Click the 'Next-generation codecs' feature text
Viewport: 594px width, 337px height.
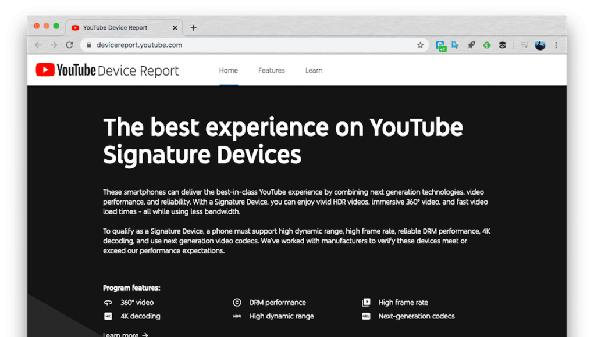(417, 316)
